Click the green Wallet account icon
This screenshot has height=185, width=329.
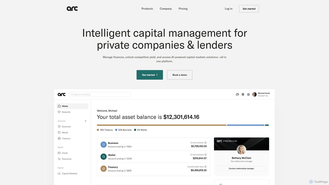pyautogui.click(x=104, y=157)
